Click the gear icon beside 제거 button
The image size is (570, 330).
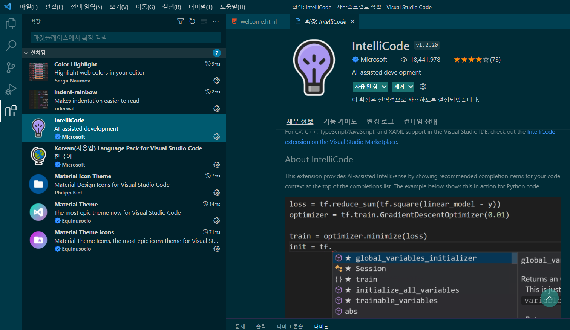(x=423, y=87)
